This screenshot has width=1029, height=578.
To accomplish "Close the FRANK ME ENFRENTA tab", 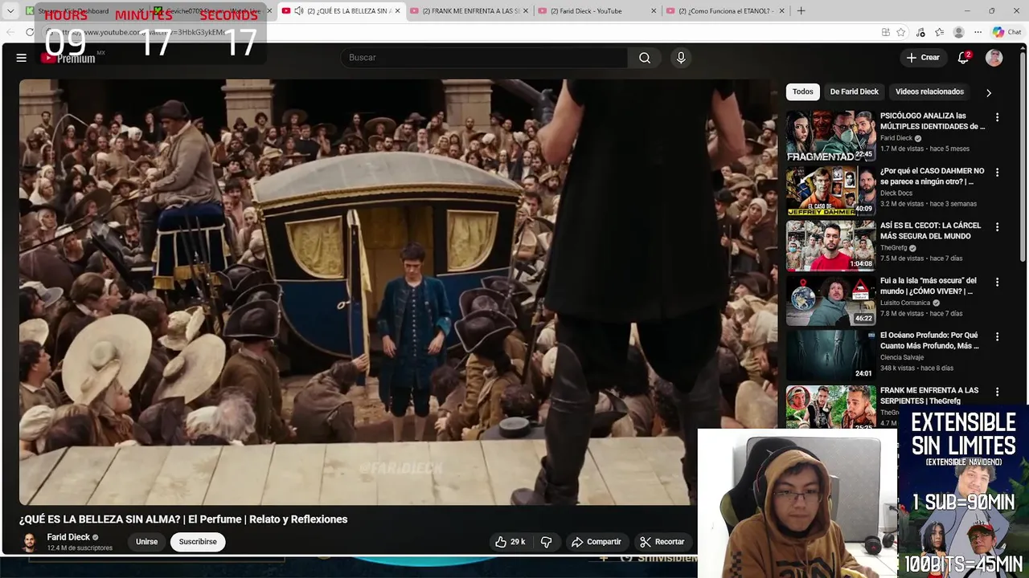I will coord(525,11).
